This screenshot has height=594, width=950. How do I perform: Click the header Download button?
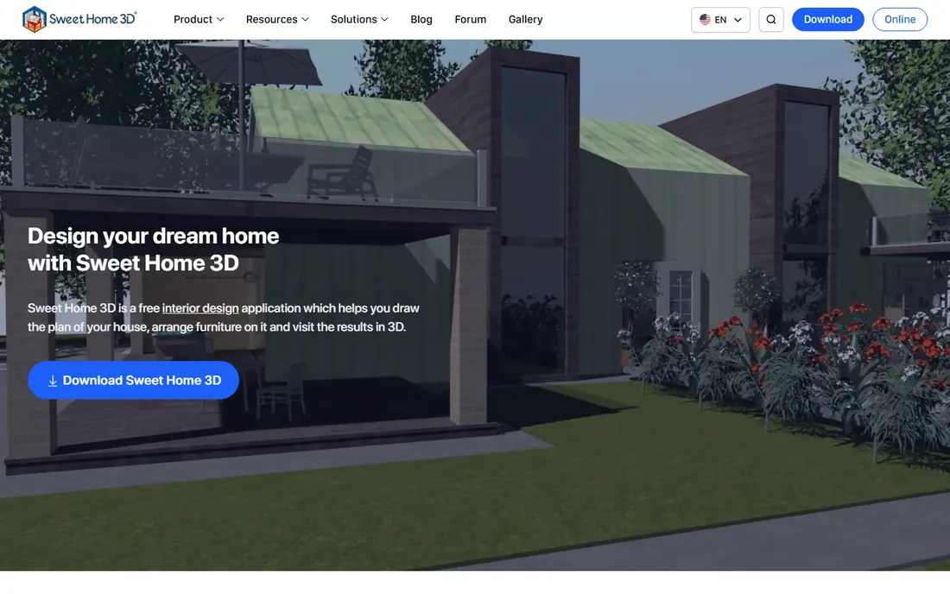(x=827, y=19)
